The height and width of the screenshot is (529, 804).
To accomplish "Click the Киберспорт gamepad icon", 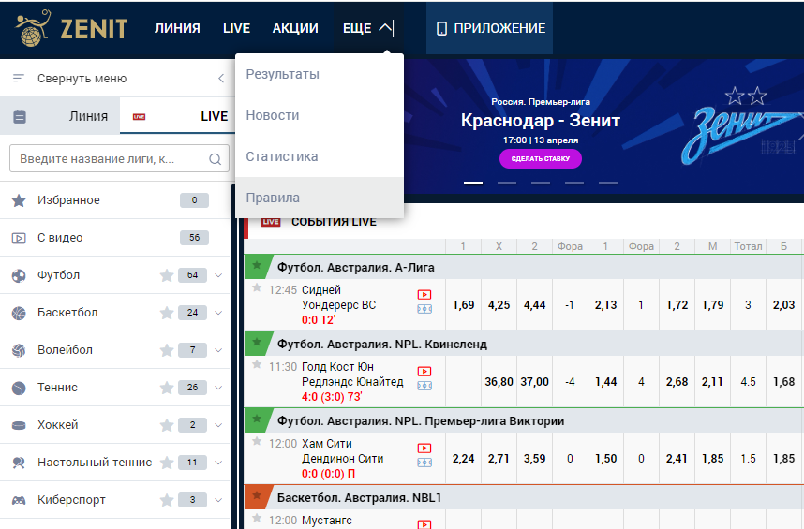I will pyautogui.click(x=19, y=500).
